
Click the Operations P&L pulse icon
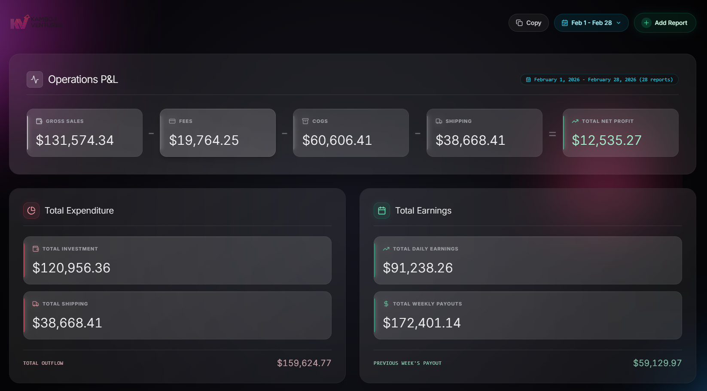[35, 79]
